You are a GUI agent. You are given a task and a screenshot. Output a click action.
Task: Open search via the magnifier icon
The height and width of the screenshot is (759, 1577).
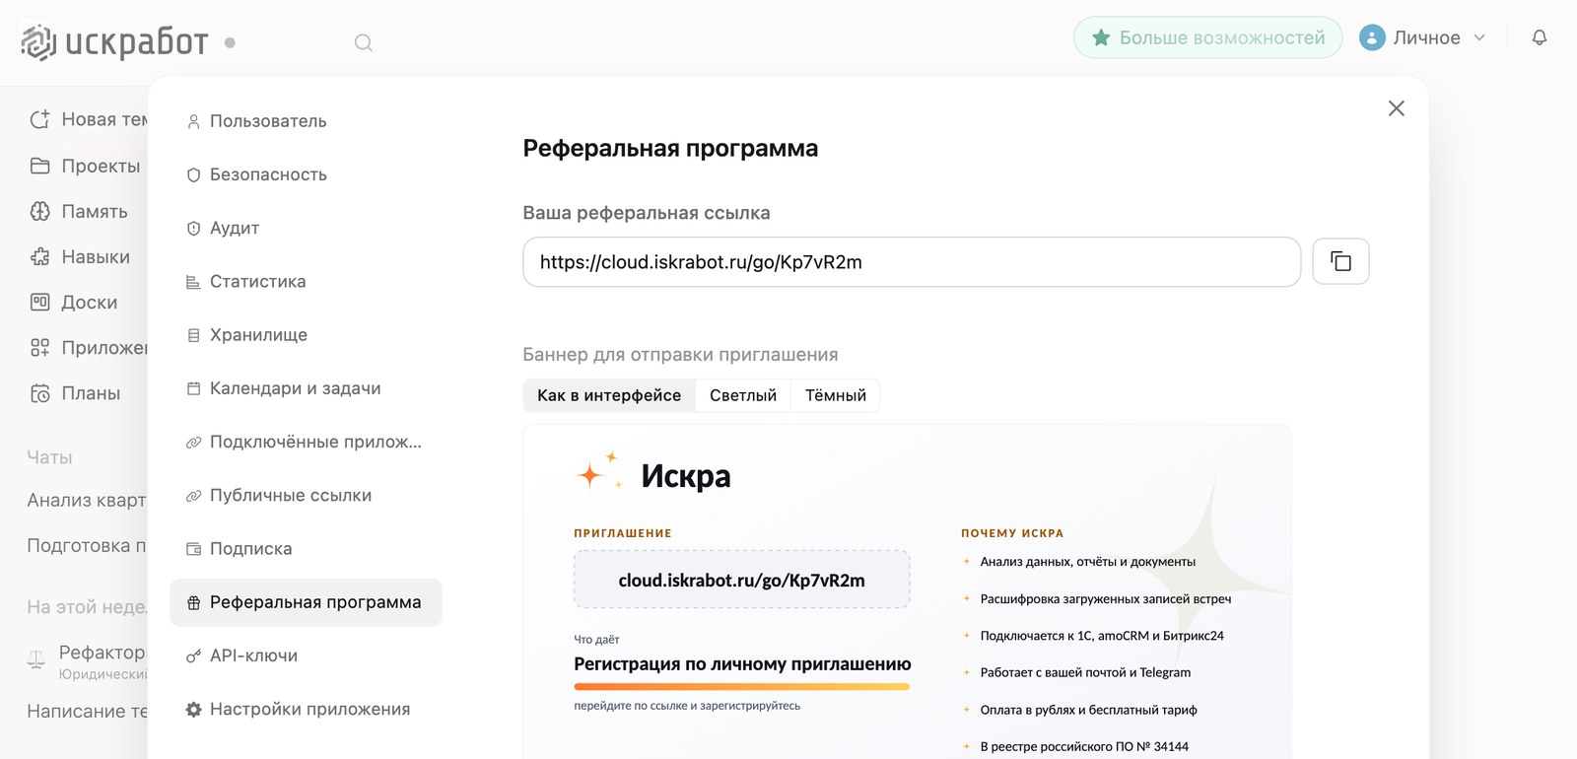tap(364, 42)
